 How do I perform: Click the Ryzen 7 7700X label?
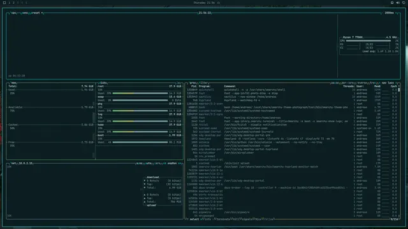pos(353,38)
